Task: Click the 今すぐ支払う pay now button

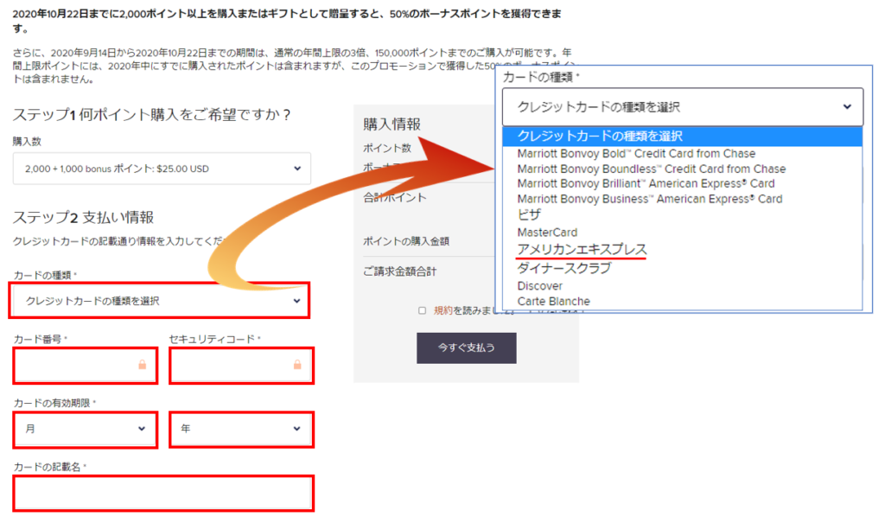Action: (466, 348)
